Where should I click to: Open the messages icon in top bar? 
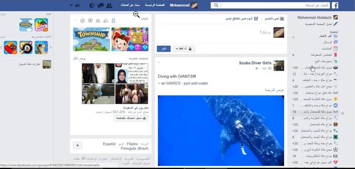100,5
